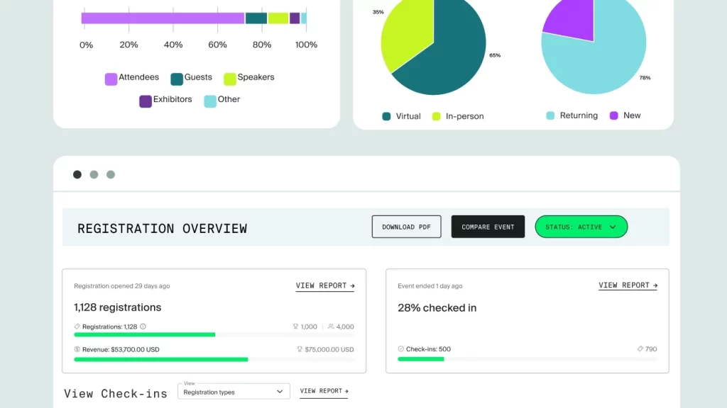Open View Report for checked-in card
The image size is (727, 408).
(x=628, y=285)
